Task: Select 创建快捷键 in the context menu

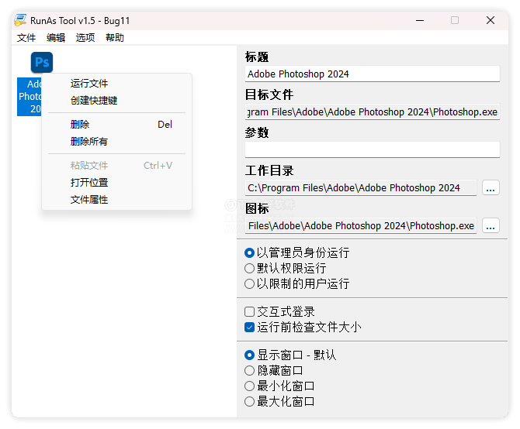Action: (x=94, y=101)
